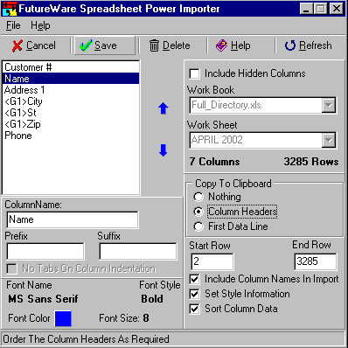Click the Delete trash can button
This screenshot has height=348, width=348.
pyautogui.click(x=170, y=45)
